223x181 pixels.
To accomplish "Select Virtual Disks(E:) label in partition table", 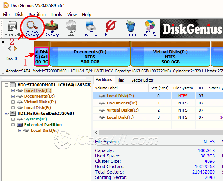I will click(123, 110).
